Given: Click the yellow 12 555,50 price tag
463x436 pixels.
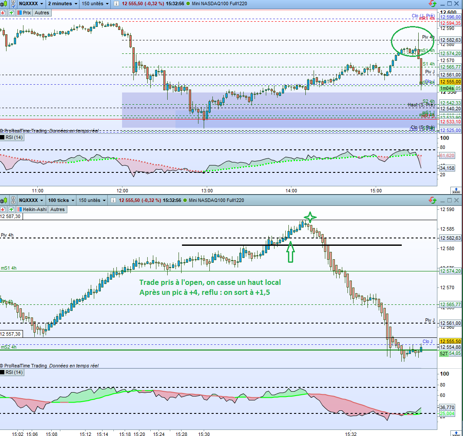Looking at the screenshot, I should point(450,341).
